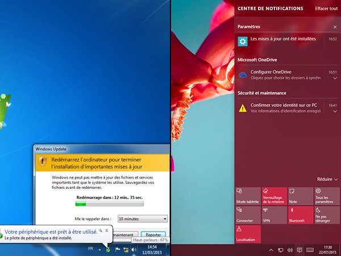Open the '10 minutes' reminder dropdown
Screen dimensions: 341x256
pyautogui.click(x=143, y=219)
